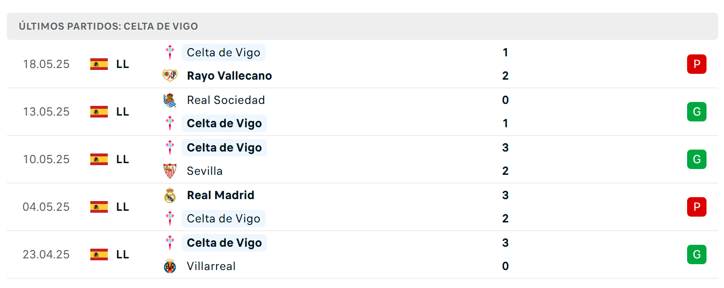Click Spain flag for 13.05.25 match
Image resolution: width=724 pixels, height=288 pixels.
(99, 112)
